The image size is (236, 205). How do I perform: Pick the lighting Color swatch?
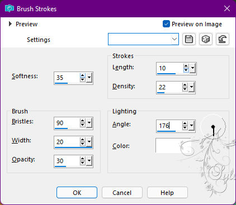173,146
